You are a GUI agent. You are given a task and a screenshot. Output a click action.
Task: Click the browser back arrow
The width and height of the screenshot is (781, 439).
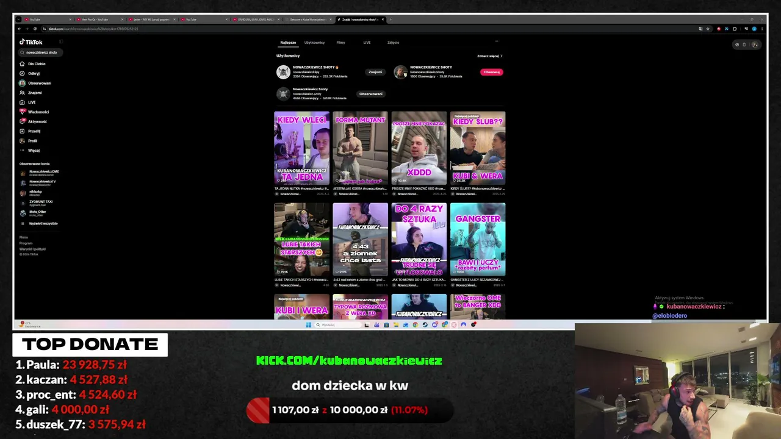click(20, 29)
